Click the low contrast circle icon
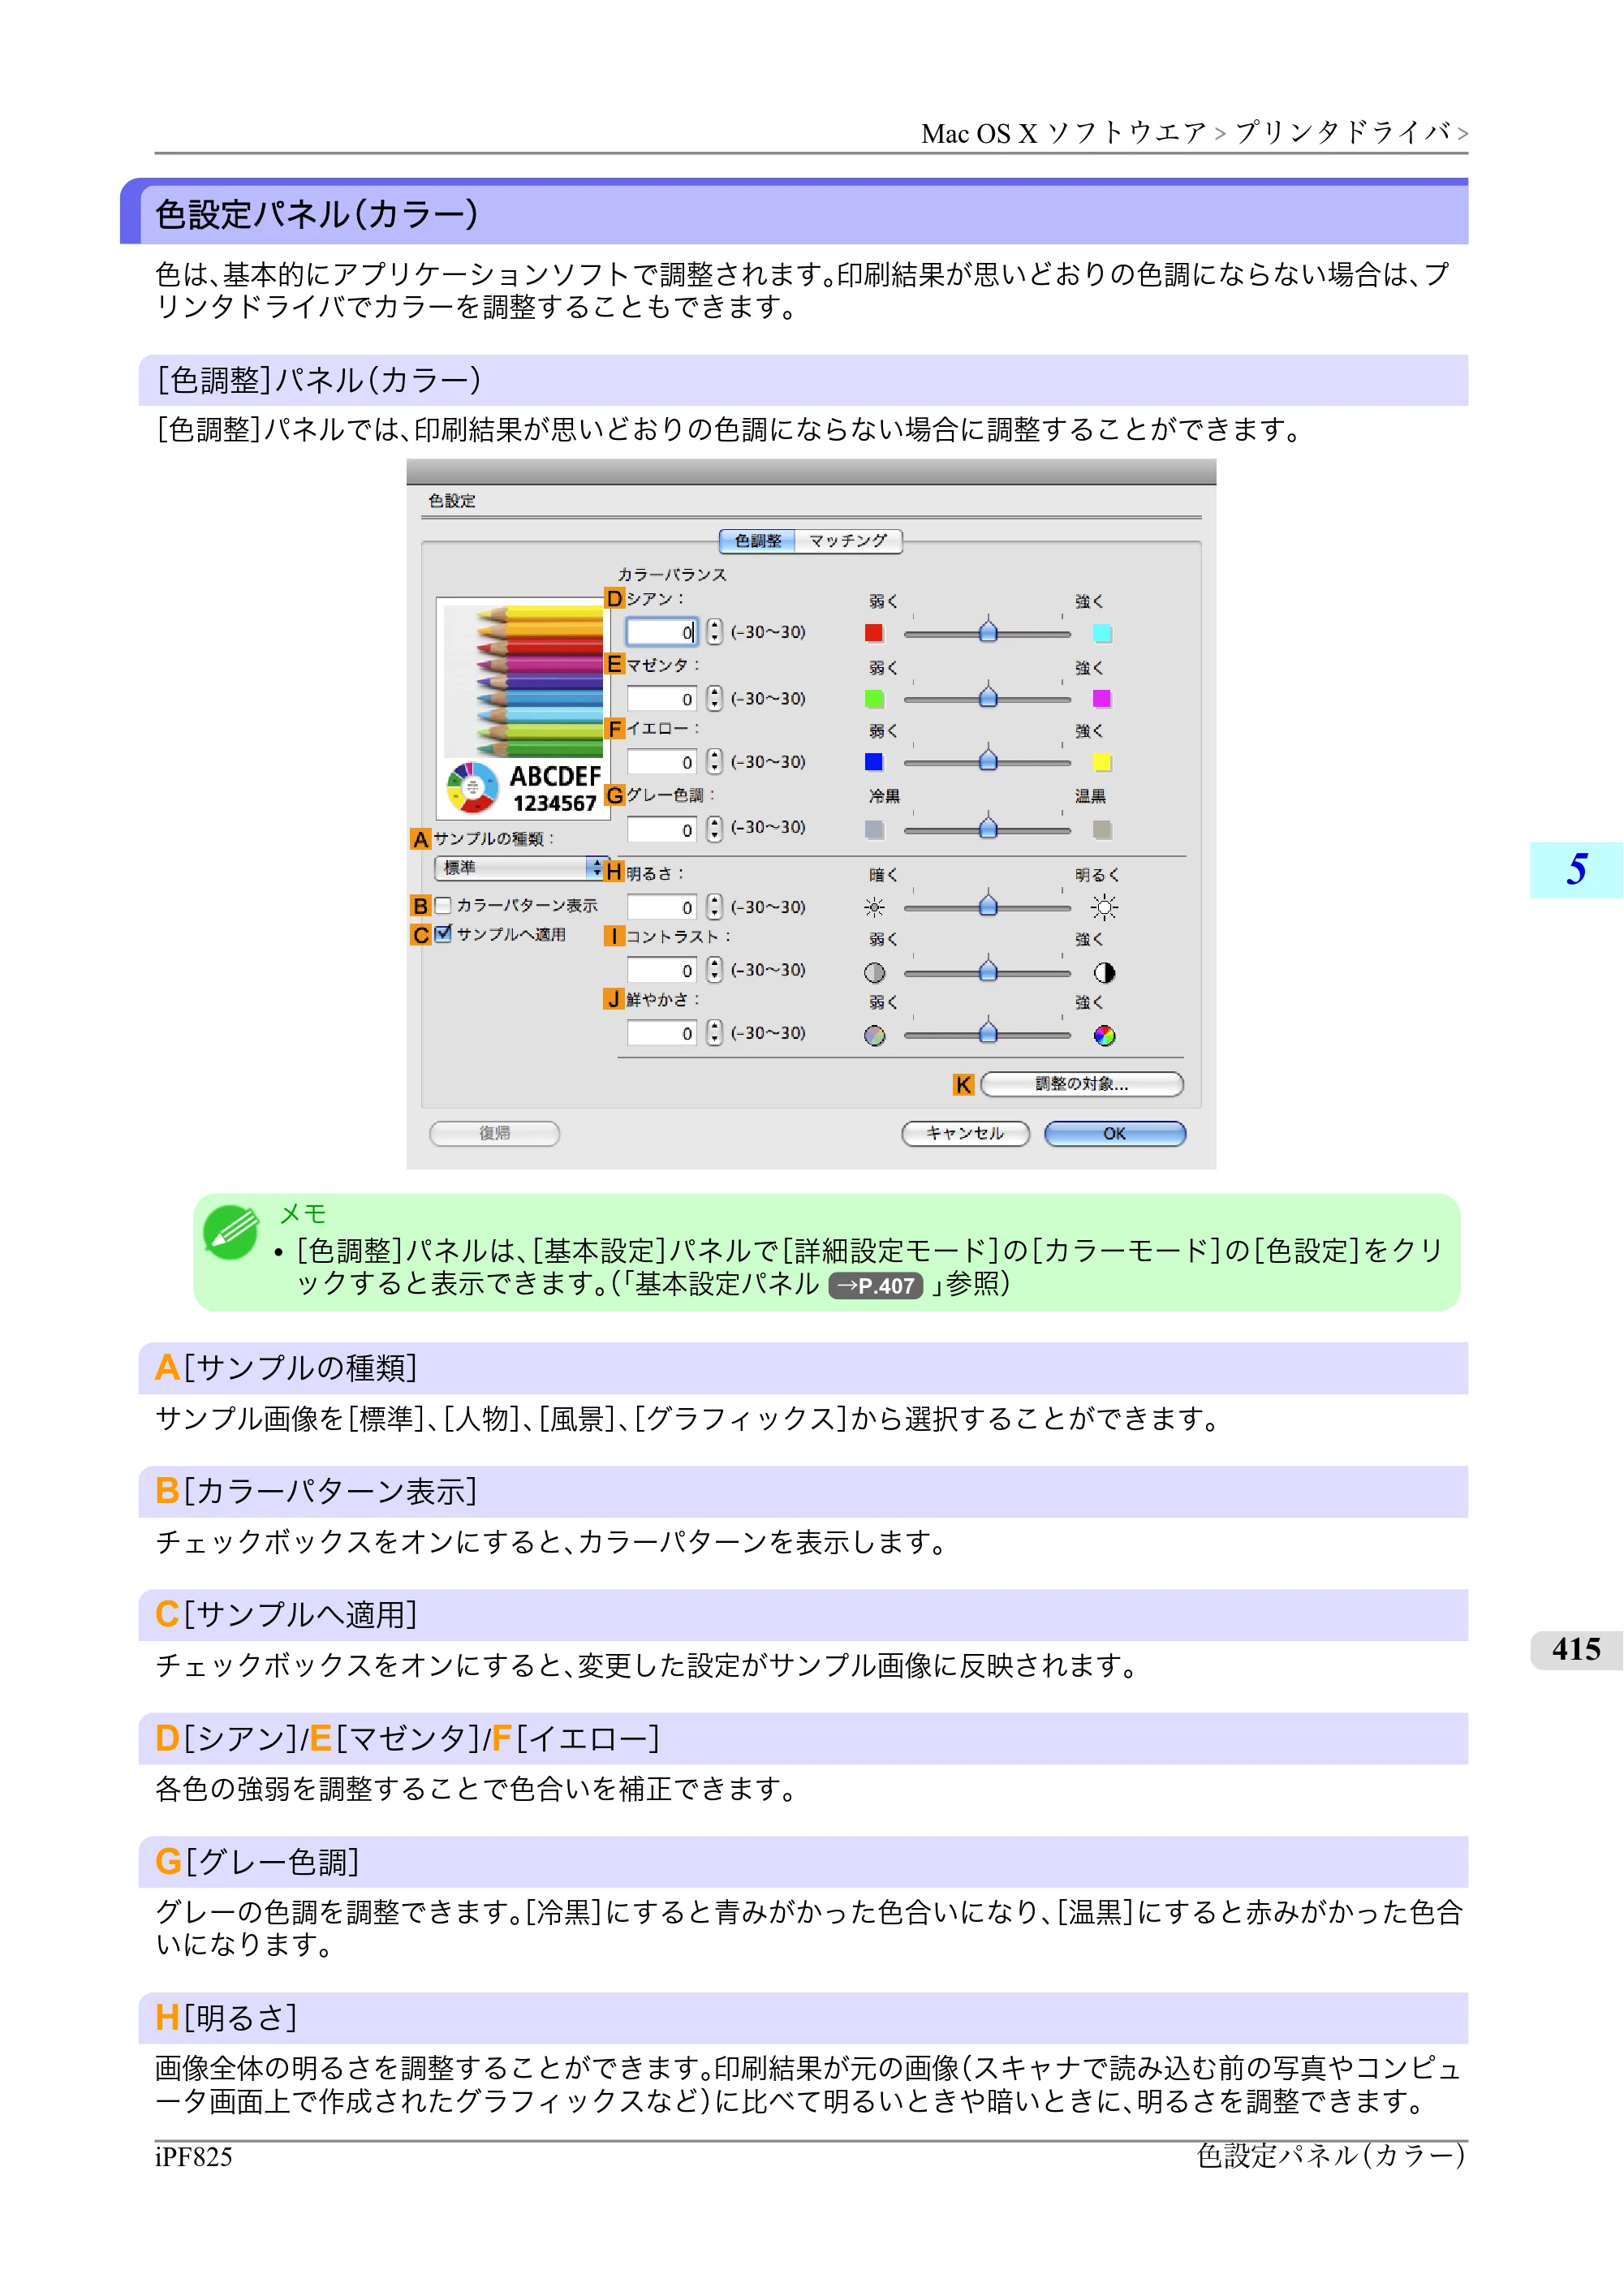1624x2296 pixels. (x=874, y=972)
